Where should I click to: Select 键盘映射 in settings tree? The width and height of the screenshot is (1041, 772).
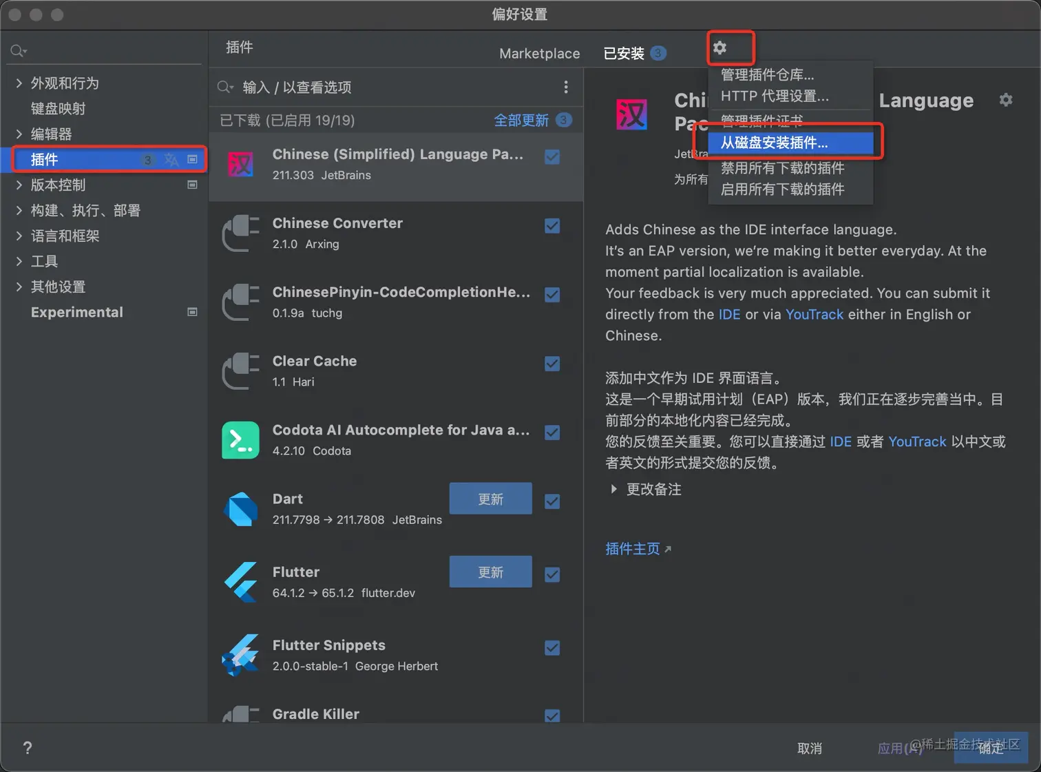click(x=59, y=108)
